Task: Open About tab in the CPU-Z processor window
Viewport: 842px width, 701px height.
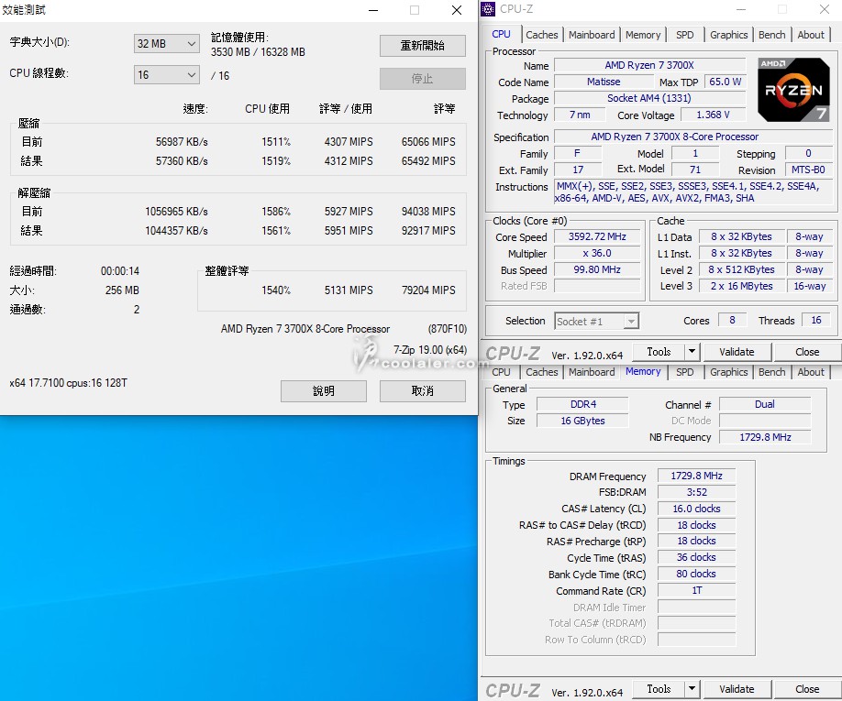Action: point(811,35)
